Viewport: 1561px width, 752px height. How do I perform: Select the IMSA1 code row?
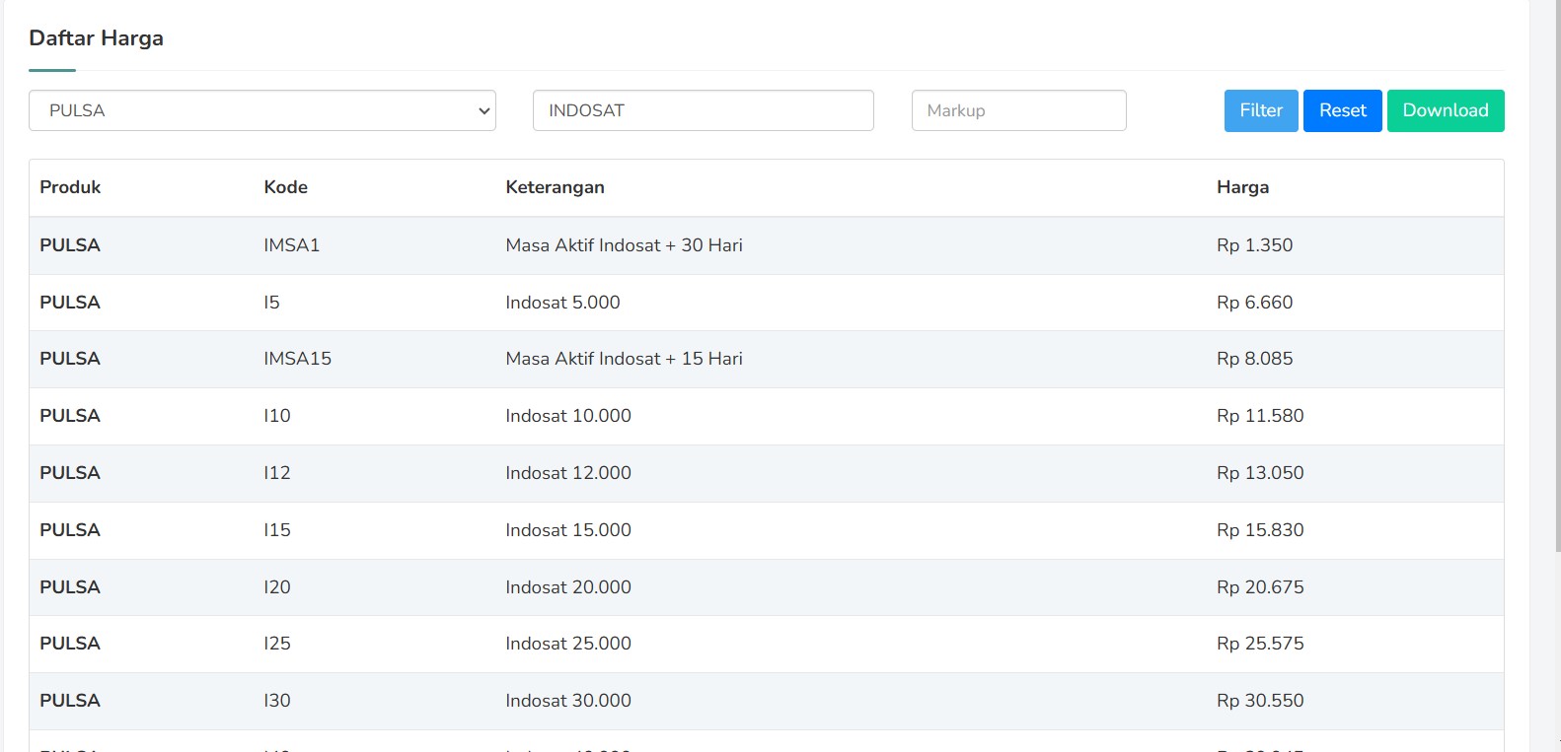coord(291,245)
